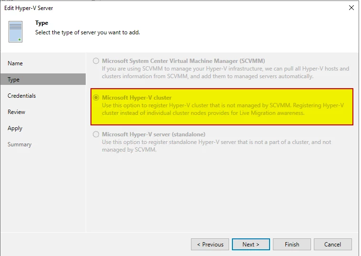The image size is (361, 256).
Task: Click the standalone description 'not a part of a cluster'
Action: pos(216,145)
